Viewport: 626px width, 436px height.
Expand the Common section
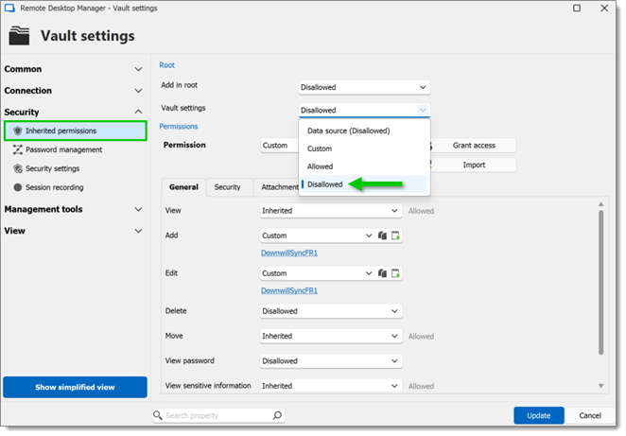[x=138, y=69]
